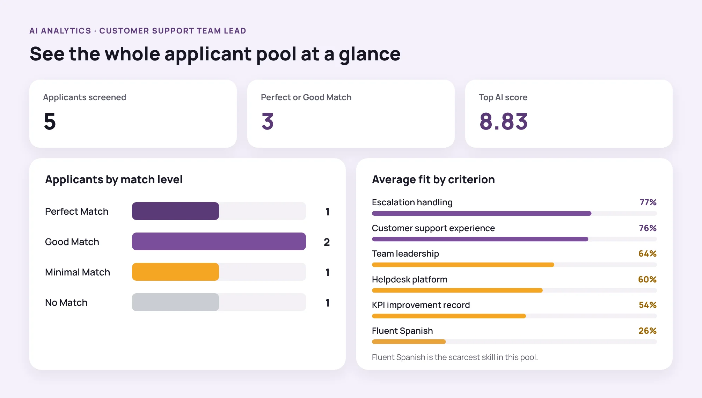This screenshot has width=702, height=398.
Task: Click the 60% Helpdesk platform value
Action: point(647,279)
